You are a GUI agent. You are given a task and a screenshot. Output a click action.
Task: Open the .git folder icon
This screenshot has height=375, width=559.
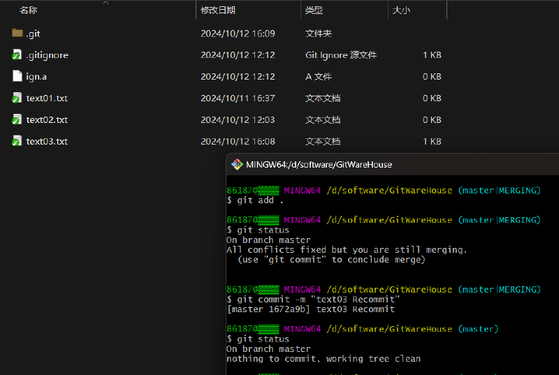coord(17,33)
